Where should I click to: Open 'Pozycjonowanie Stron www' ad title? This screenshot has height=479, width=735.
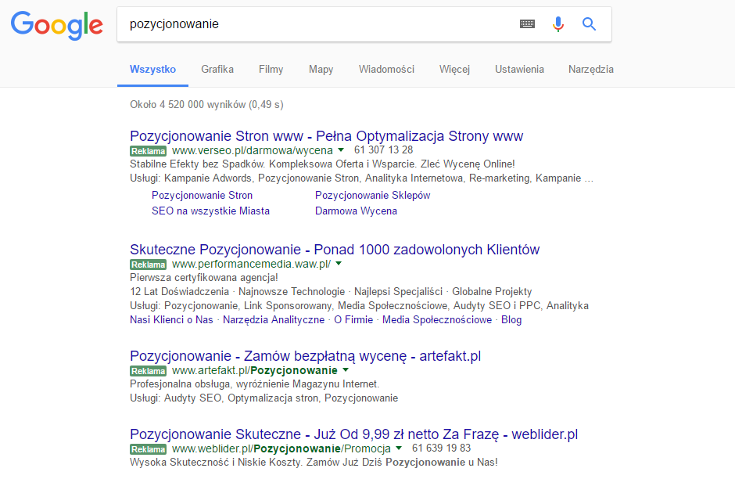[x=326, y=135]
